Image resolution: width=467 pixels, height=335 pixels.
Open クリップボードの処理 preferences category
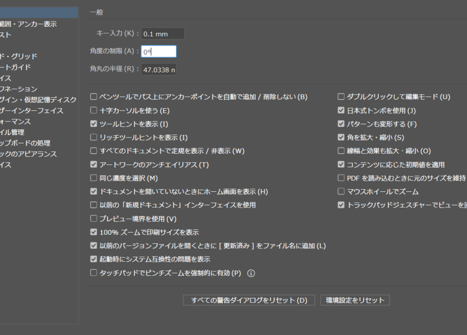(x=25, y=143)
